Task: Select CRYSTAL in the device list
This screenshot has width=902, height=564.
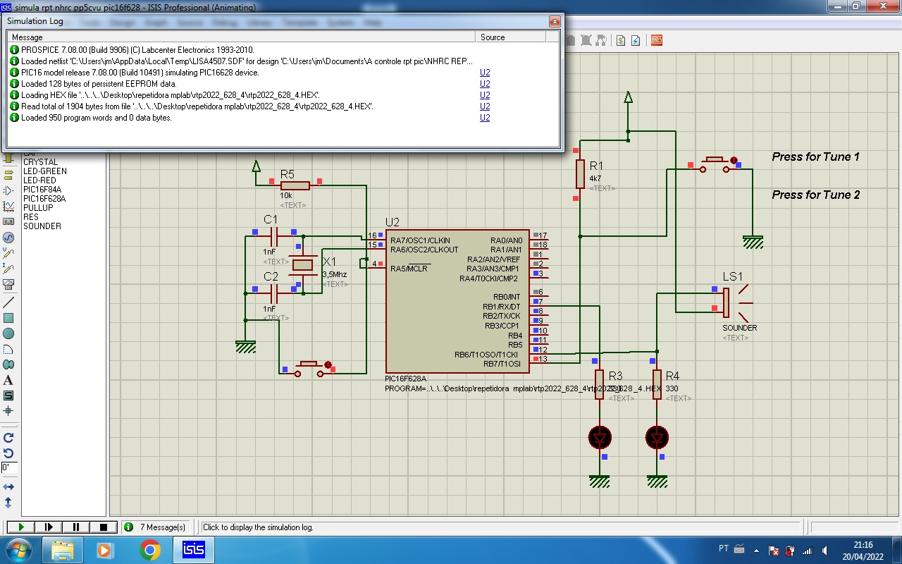Action: pos(40,162)
